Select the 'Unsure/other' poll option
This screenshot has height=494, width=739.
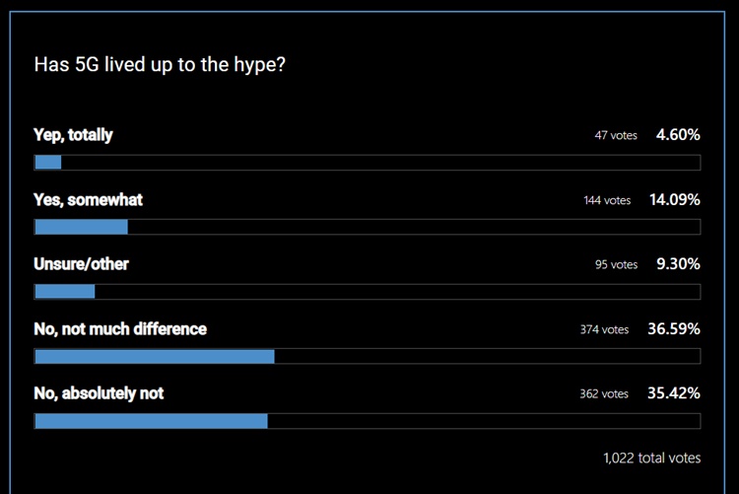(81, 264)
